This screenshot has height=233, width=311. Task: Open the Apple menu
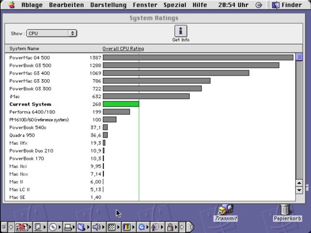click(x=12, y=5)
